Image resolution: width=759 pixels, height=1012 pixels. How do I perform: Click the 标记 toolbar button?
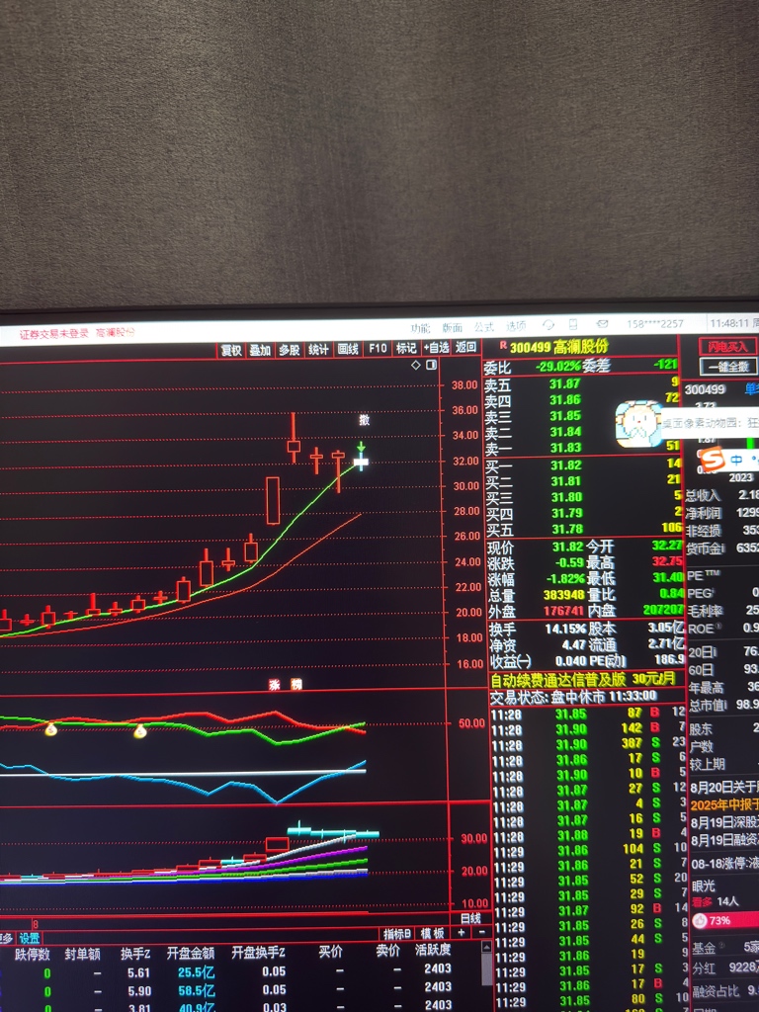(x=406, y=349)
